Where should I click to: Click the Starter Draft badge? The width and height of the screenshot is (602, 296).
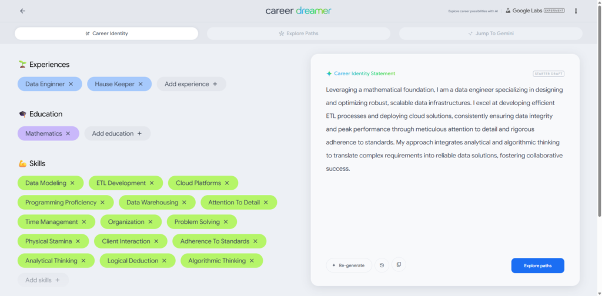(549, 73)
